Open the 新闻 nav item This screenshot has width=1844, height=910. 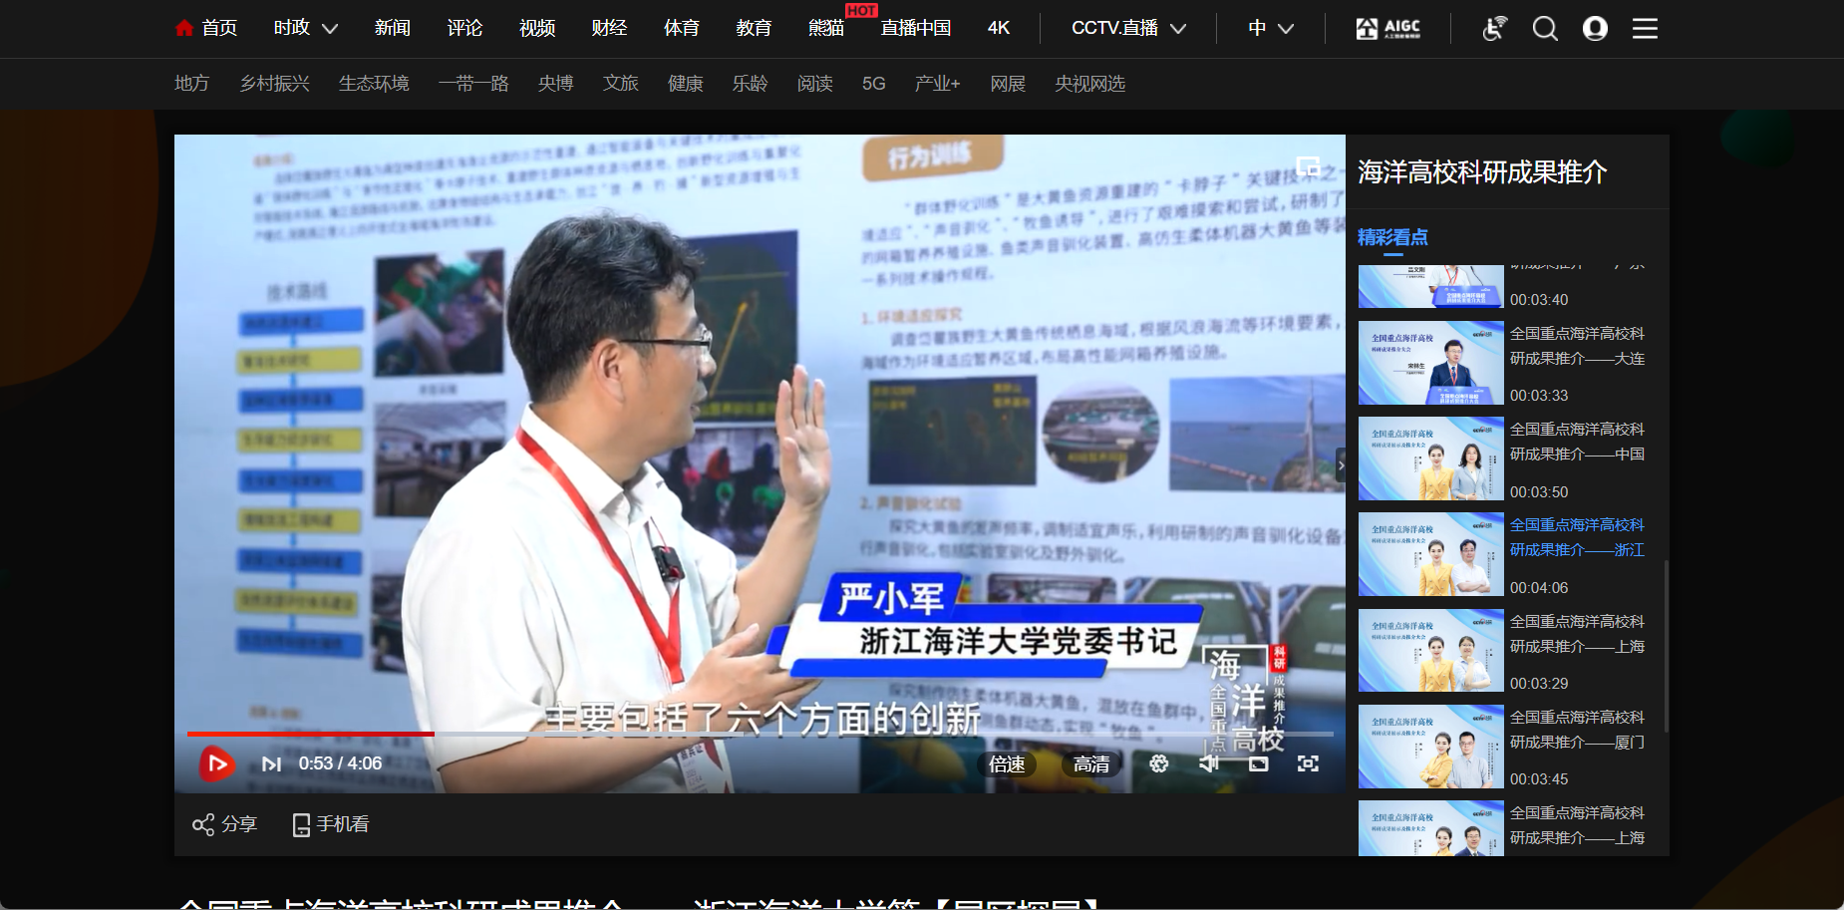(x=393, y=28)
